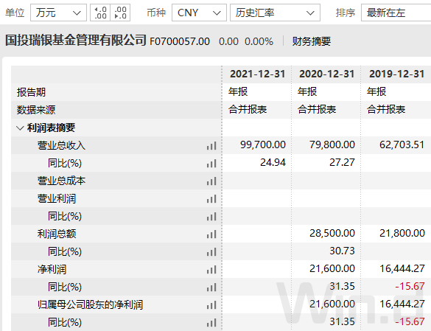
Task: Select the 净利润 row label
Action: (52, 269)
